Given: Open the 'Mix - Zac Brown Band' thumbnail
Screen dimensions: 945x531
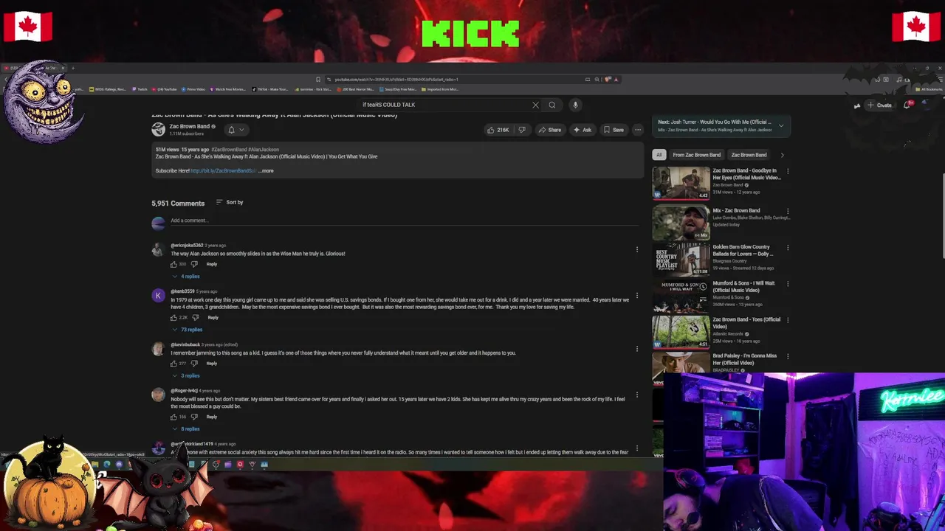Looking at the screenshot, I should [681, 223].
